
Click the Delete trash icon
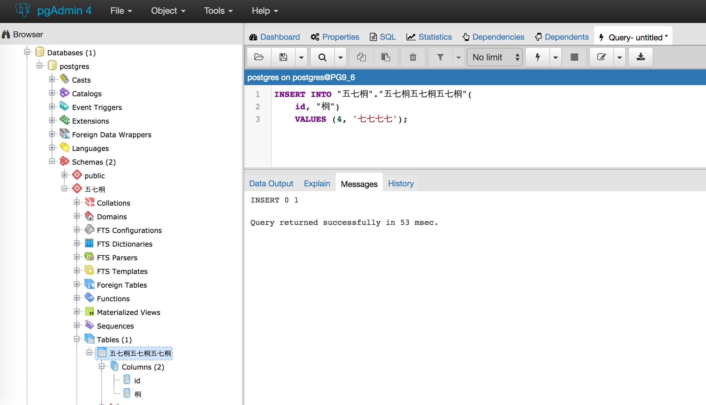pyautogui.click(x=413, y=57)
